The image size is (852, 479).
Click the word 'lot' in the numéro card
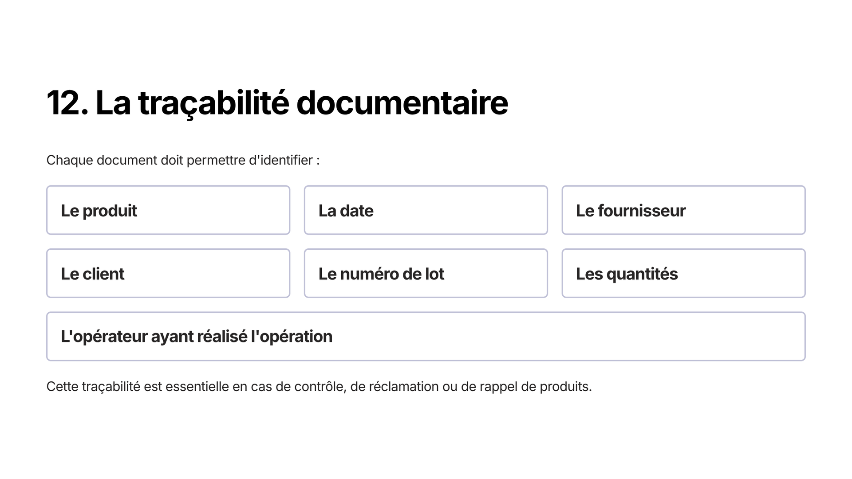click(434, 274)
